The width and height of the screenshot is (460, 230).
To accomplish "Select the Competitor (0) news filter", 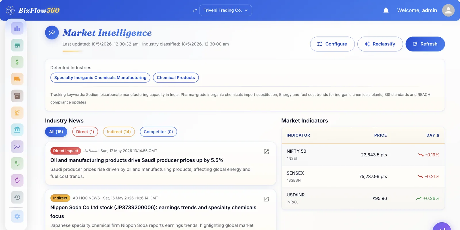I will 158,132.
